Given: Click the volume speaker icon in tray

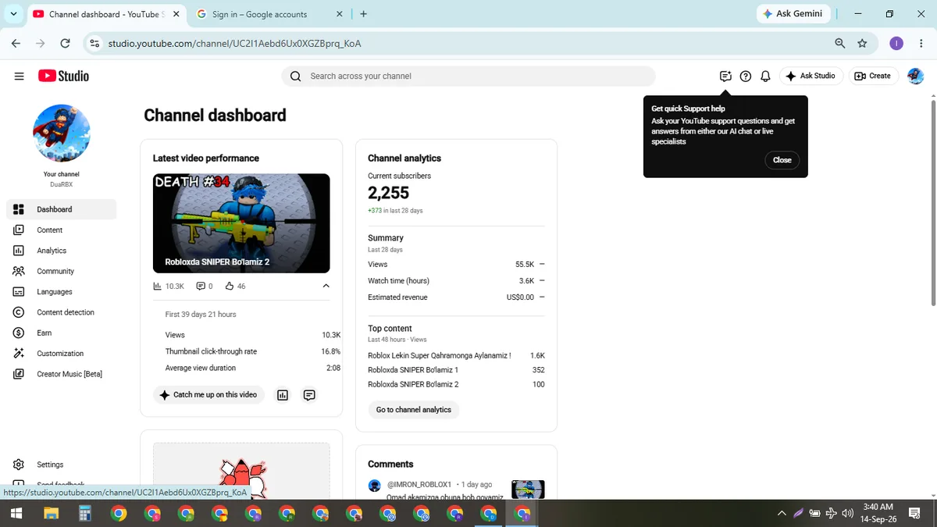Looking at the screenshot, I should tap(848, 513).
